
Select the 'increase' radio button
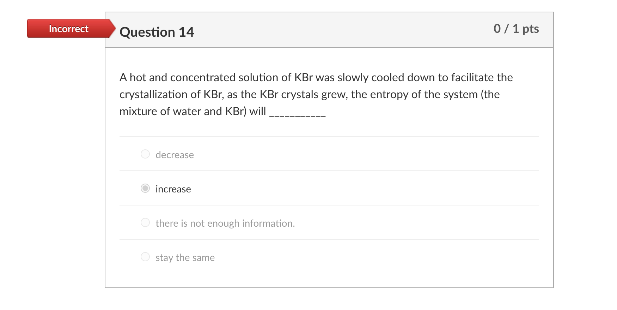[x=145, y=189]
